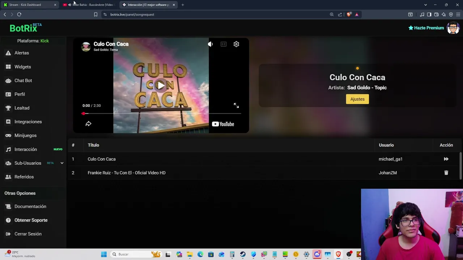Open the Windows Start menu
The height and width of the screenshot is (260, 463).
(104, 254)
